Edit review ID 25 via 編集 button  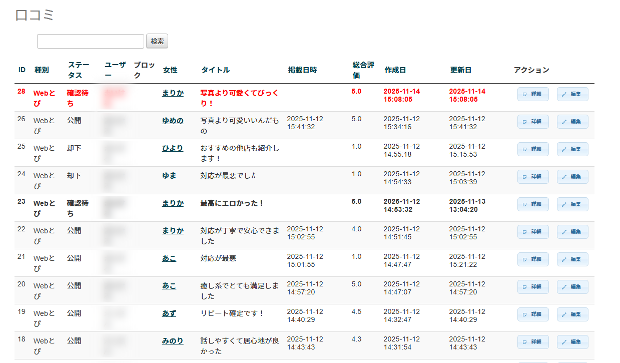point(572,149)
